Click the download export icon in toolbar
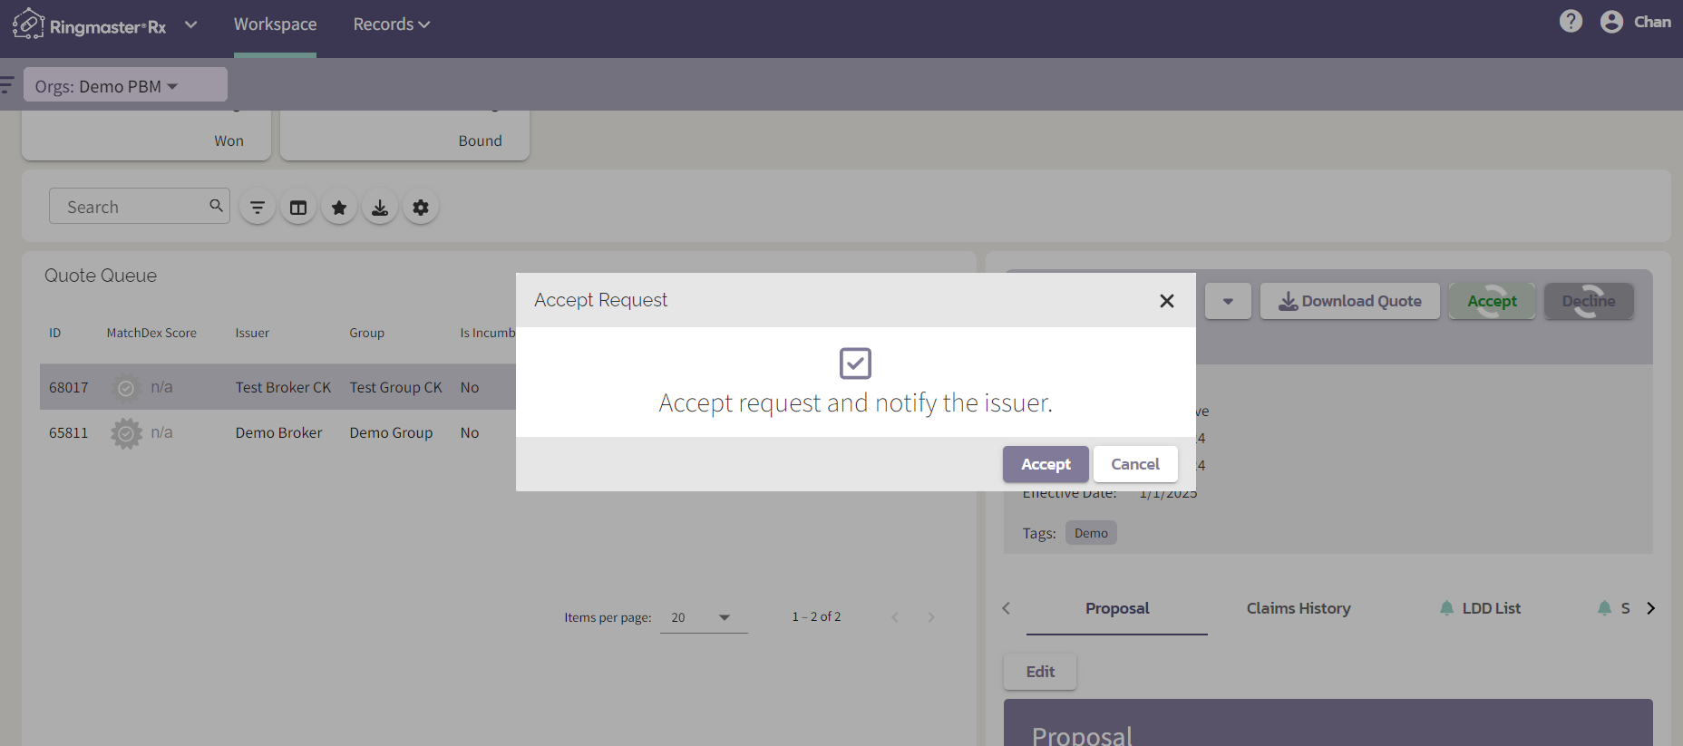The height and width of the screenshot is (746, 1683). point(380,208)
